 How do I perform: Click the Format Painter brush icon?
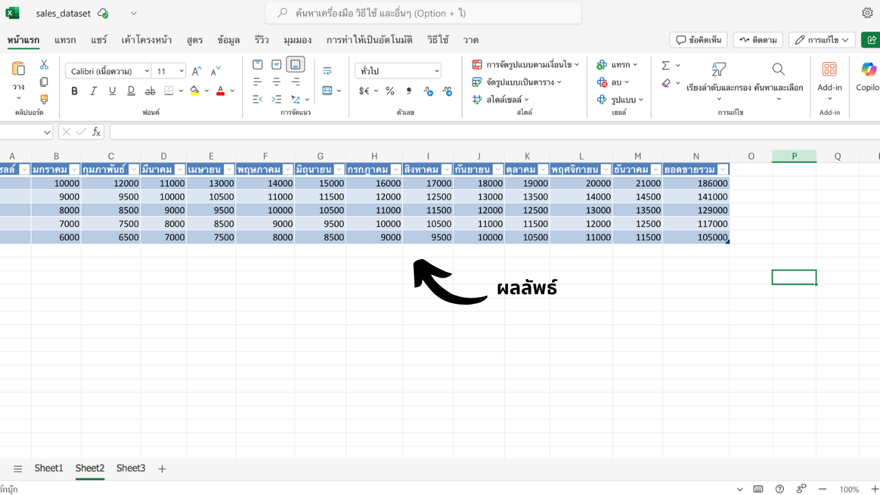pyautogui.click(x=44, y=99)
